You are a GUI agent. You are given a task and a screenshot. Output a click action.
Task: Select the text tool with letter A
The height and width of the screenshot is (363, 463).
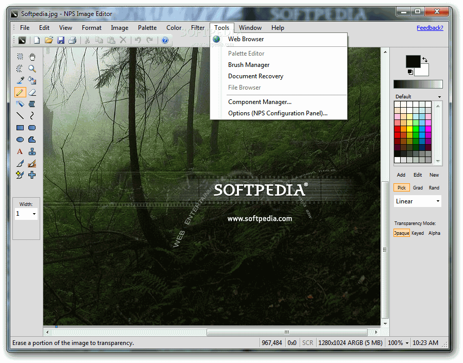tap(20, 151)
